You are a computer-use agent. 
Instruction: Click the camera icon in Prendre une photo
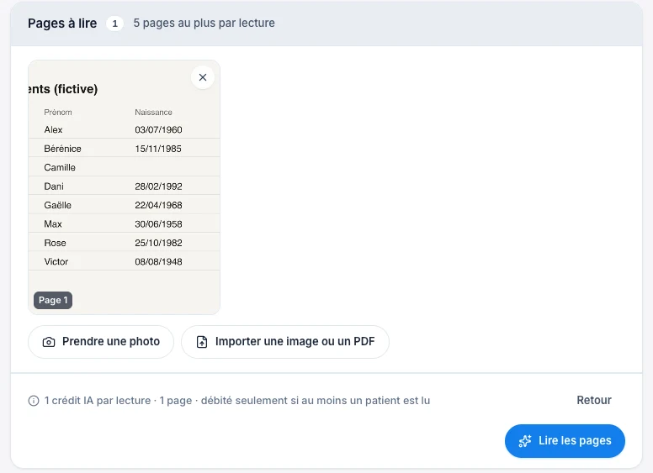pyautogui.click(x=49, y=342)
